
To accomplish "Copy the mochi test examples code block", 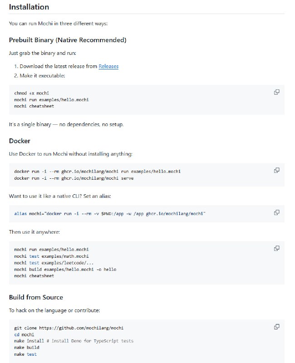I will [276, 248].
